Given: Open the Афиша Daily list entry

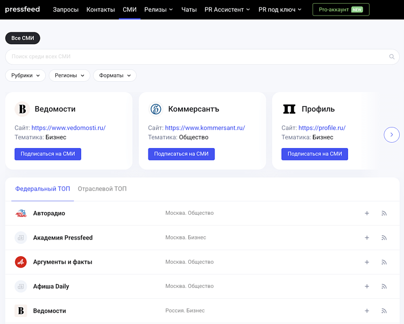Looking at the screenshot, I should pos(51,286).
